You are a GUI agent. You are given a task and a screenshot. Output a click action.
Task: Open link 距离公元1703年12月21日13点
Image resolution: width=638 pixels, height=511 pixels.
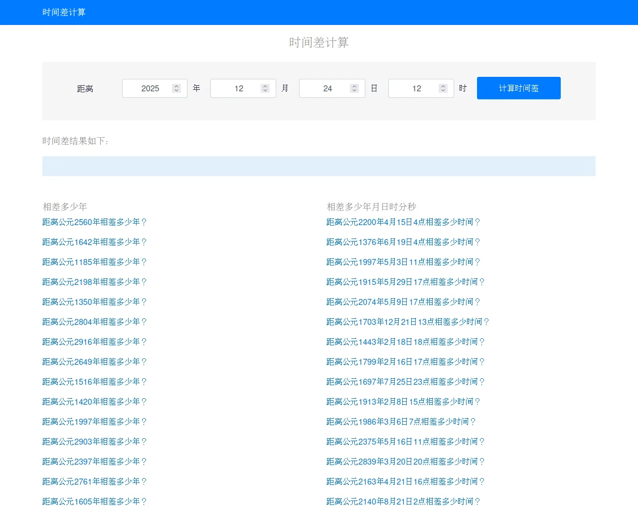(x=408, y=322)
